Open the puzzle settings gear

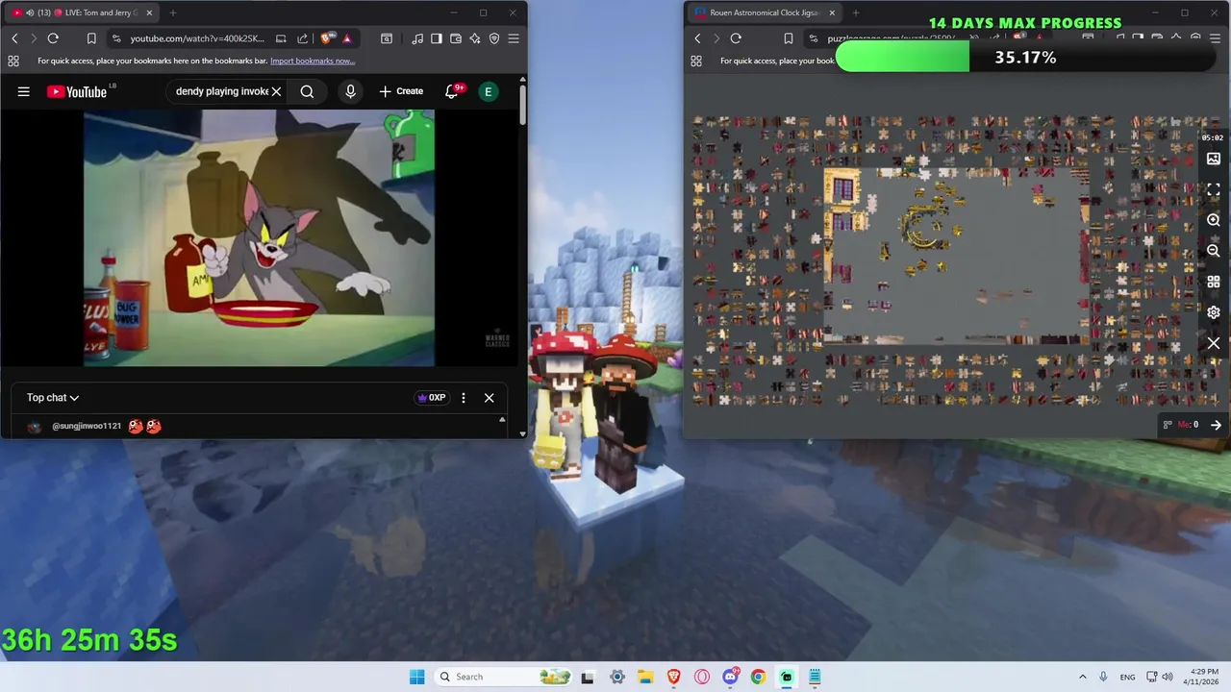click(1214, 312)
